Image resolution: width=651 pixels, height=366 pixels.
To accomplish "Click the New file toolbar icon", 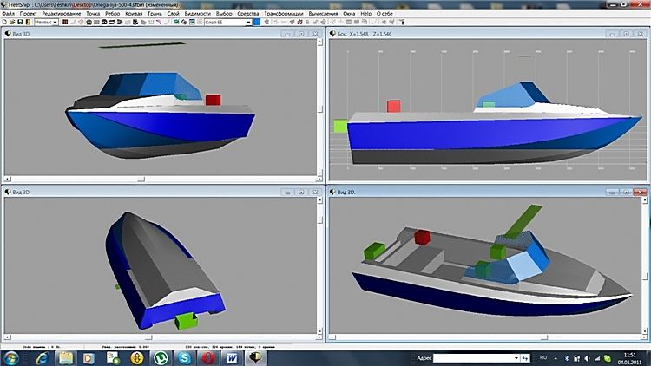I will click(4, 22).
